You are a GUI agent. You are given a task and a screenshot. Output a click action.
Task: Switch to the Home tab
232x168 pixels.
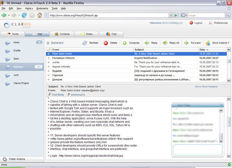pos(12,34)
